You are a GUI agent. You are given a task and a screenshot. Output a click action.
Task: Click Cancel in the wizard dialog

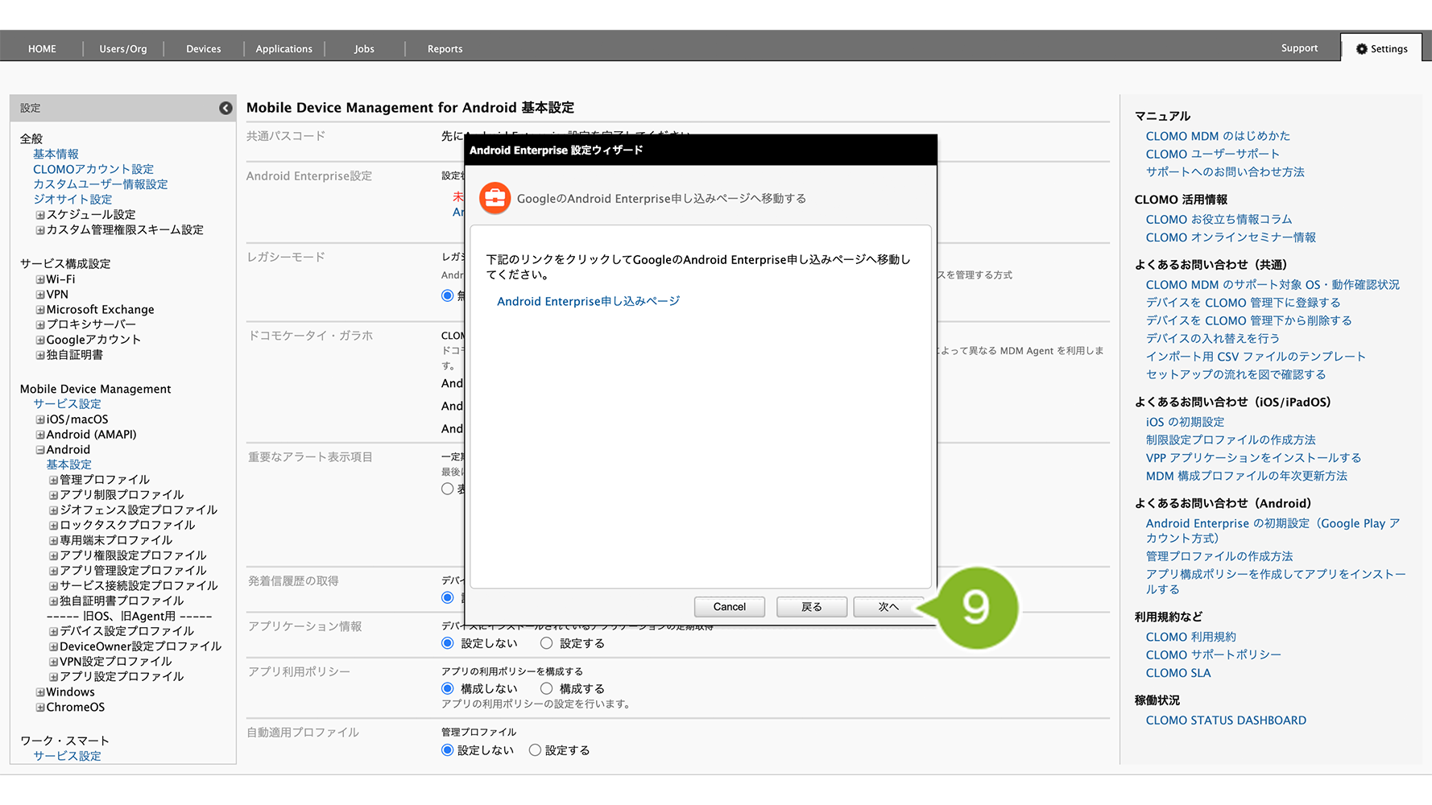pos(730,607)
